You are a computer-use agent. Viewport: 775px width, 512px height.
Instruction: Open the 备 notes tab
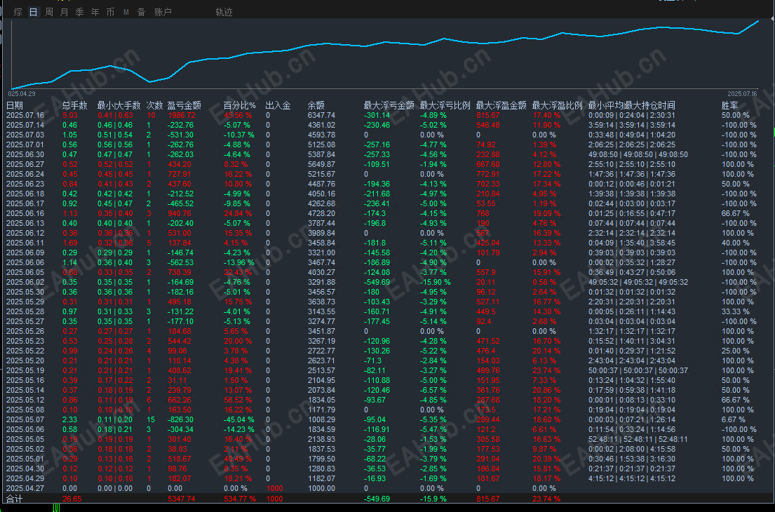coord(142,12)
